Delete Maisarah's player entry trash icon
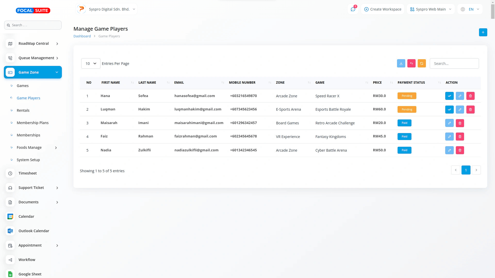The image size is (495, 278). 460,123
